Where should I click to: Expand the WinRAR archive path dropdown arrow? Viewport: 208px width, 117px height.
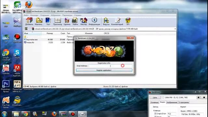(x=175, y=29)
